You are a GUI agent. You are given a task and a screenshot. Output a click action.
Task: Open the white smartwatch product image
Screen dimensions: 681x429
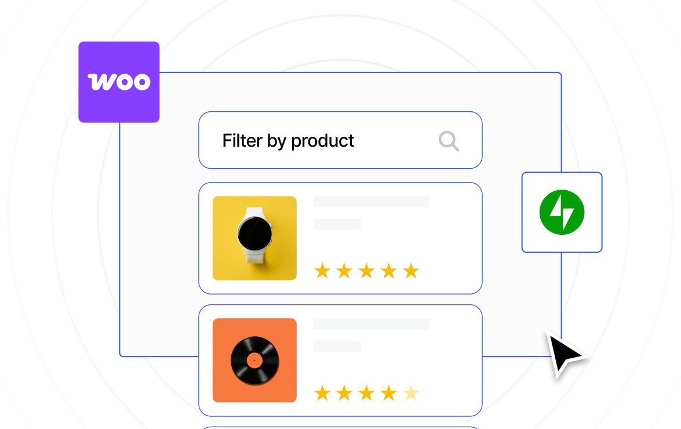tap(254, 238)
